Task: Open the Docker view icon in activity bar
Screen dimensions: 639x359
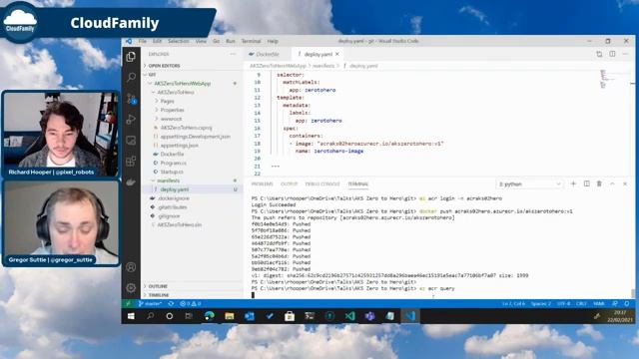Action: 131,182
